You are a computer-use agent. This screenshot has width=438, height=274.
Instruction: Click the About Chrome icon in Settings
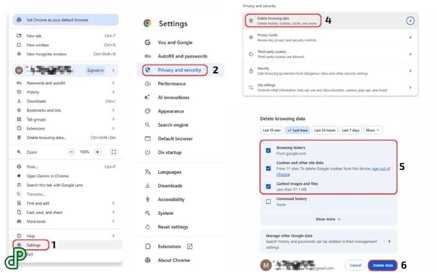pyautogui.click(x=148, y=260)
